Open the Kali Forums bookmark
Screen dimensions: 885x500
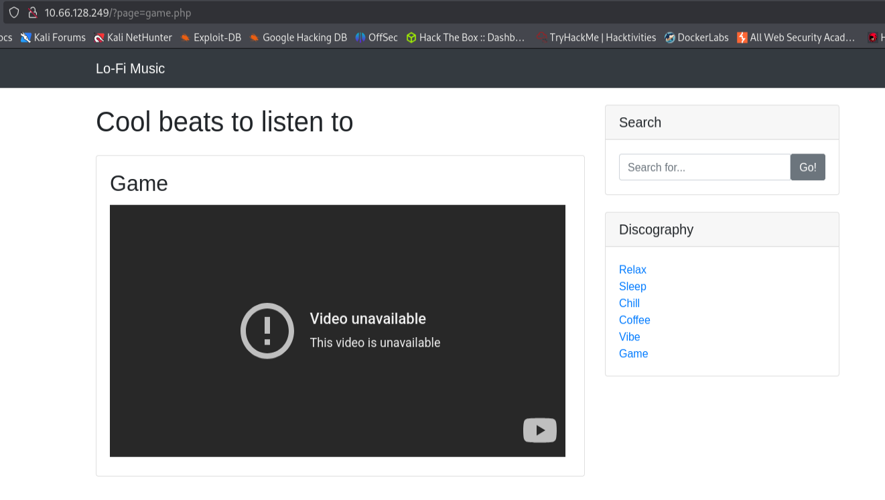tap(53, 38)
